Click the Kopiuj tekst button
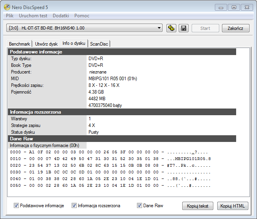The image size is (257, 219). 198,206
